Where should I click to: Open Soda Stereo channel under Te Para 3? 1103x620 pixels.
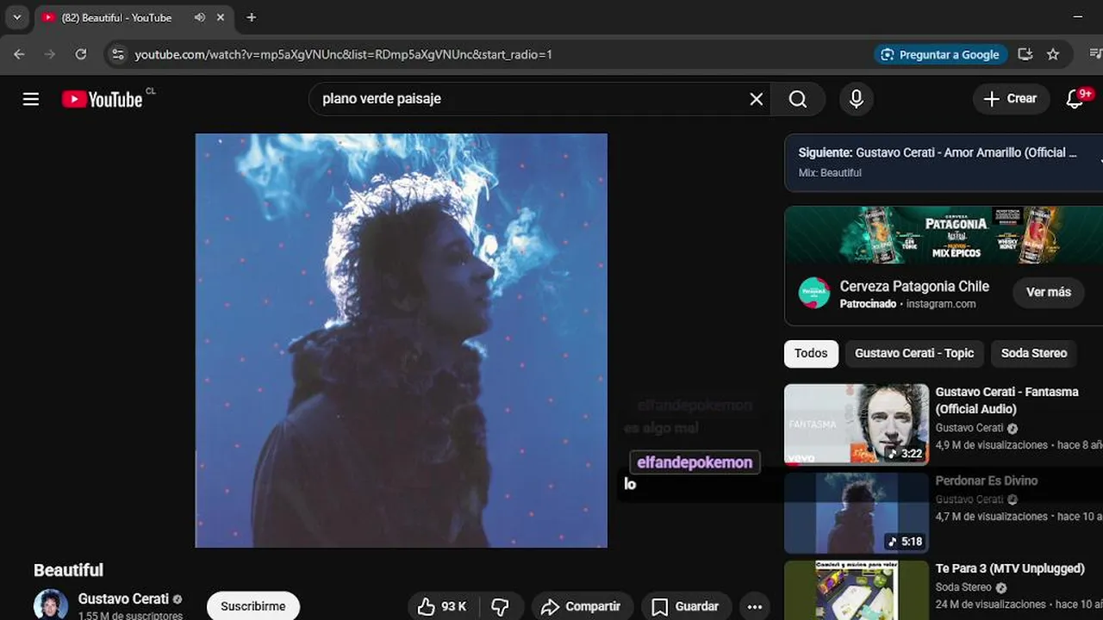963,587
